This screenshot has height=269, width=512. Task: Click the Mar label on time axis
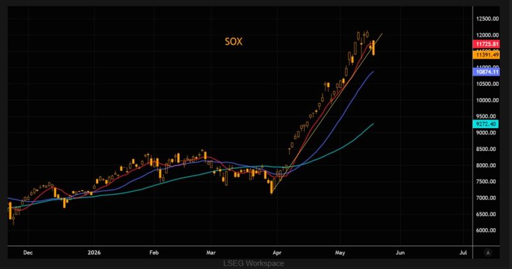click(211, 252)
